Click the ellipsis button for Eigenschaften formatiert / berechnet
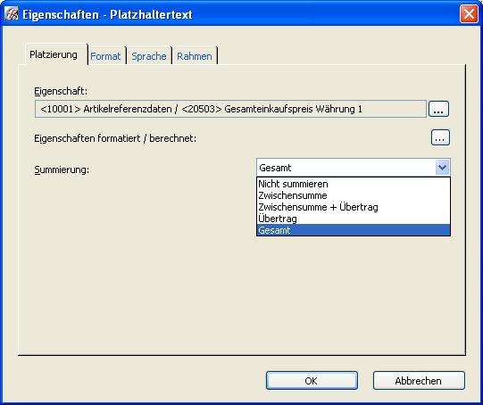 tap(440, 137)
